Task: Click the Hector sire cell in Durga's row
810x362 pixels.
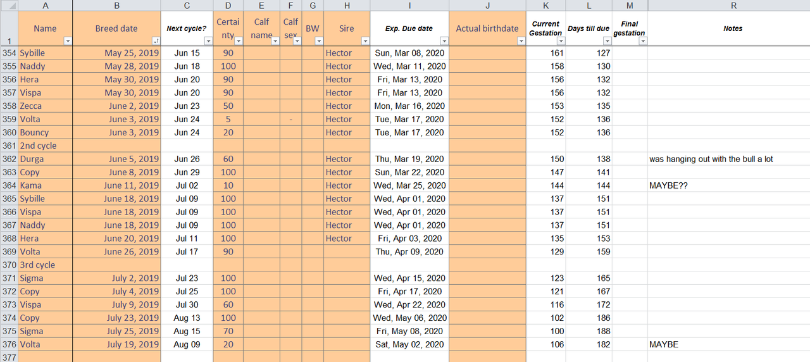Action: click(x=347, y=159)
